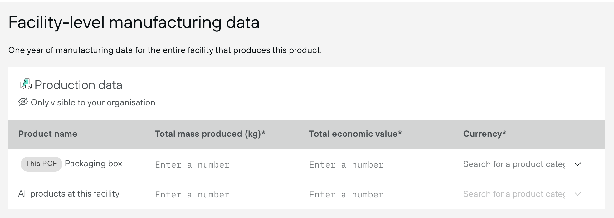Focus All products total economic value field
This screenshot has width=614, height=218.
pyautogui.click(x=379, y=194)
